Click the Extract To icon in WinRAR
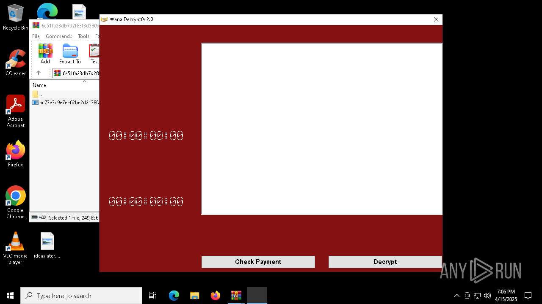542x304 pixels. tap(70, 54)
